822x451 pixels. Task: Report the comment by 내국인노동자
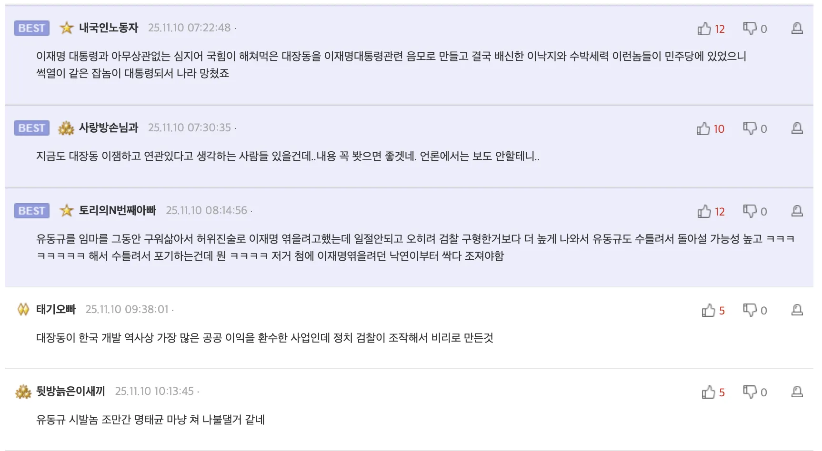[797, 29]
